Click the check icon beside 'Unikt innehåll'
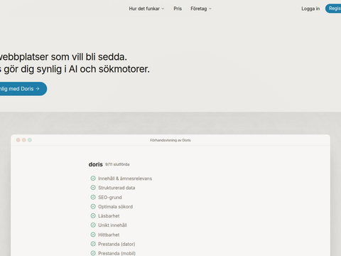Image resolution: width=341 pixels, height=256 pixels. (x=93, y=225)
